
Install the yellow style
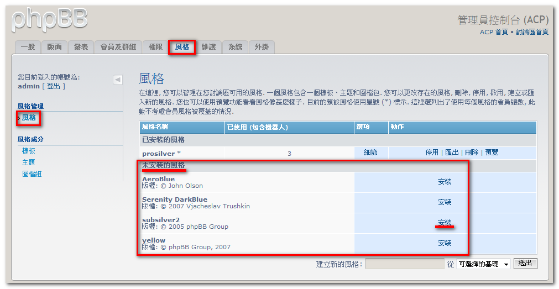[x=445, y=243]
